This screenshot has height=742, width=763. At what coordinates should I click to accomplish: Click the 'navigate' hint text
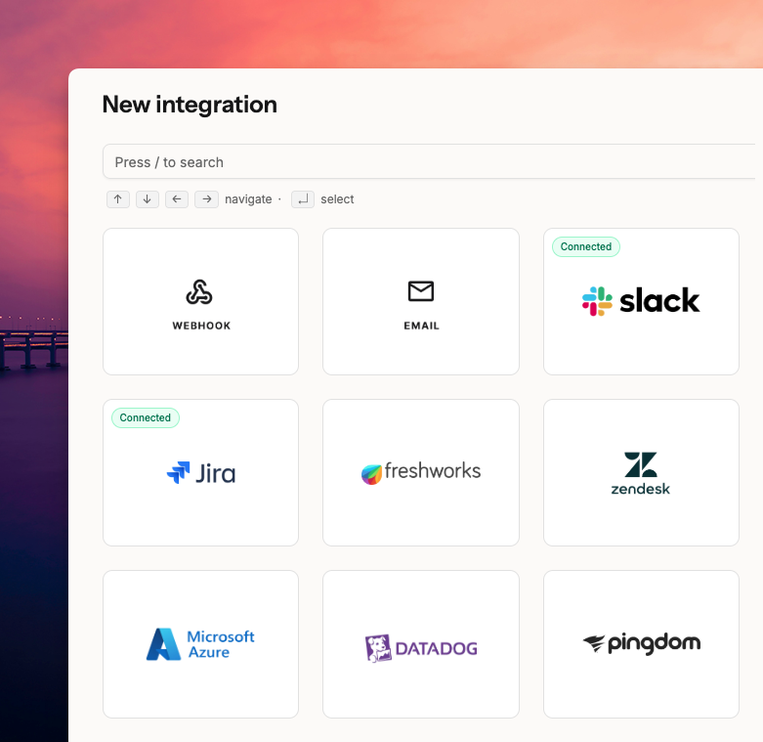click(248, 199)
